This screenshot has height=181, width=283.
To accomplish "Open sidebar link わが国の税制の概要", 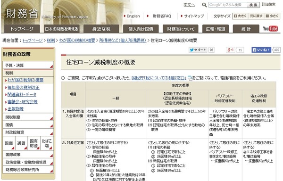I will pyautogui.click(x=25, y=80).
